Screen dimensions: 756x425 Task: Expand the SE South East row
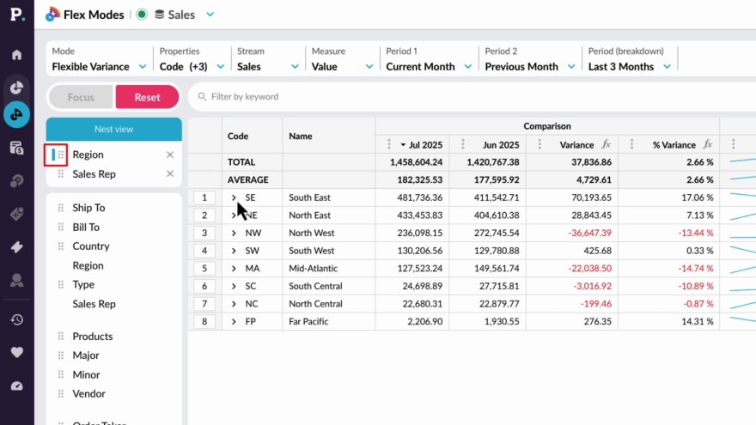point(234,197)
